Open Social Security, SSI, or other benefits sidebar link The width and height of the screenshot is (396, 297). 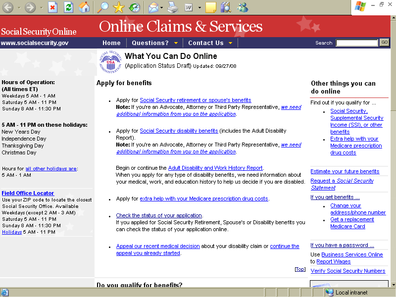tap(356, 121)
